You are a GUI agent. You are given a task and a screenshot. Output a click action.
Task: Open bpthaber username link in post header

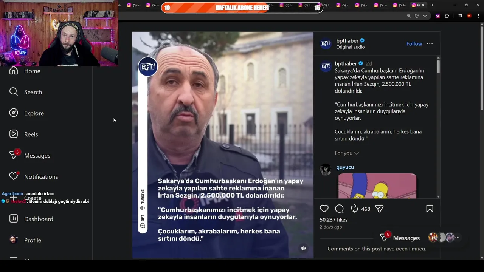(x=347, y=40)
